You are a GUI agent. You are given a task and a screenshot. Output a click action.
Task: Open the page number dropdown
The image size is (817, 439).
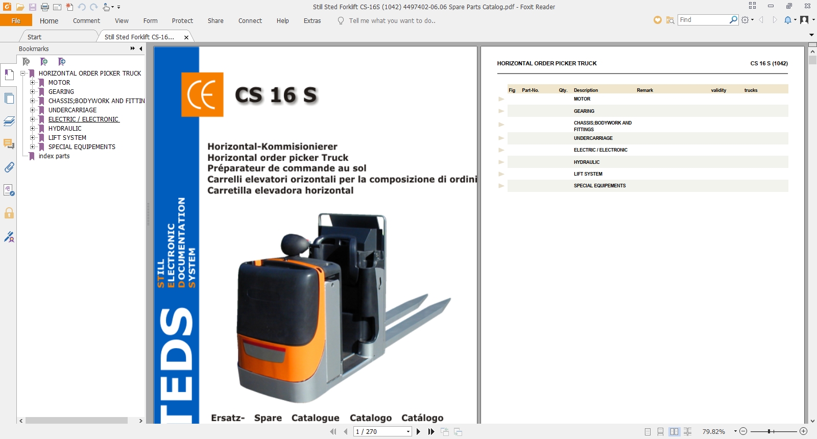point(408,432)
